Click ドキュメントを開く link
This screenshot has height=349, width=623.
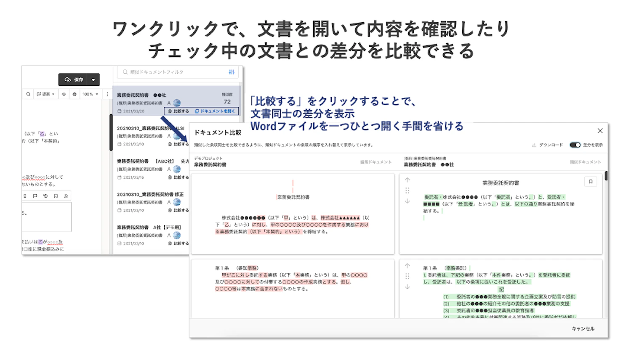pos(215,111)
